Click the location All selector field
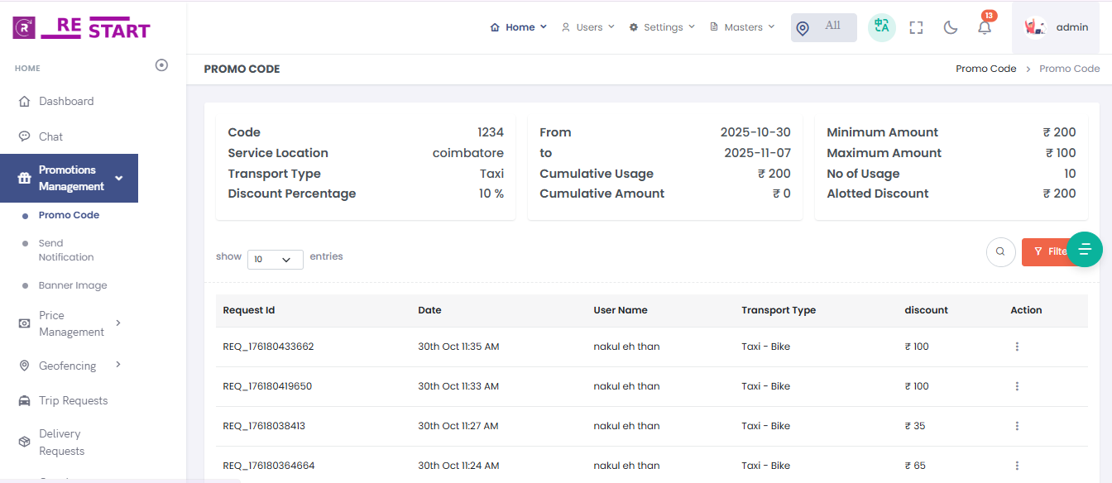Viewport: 1112px width, 483px height. (x=823, y=27)
